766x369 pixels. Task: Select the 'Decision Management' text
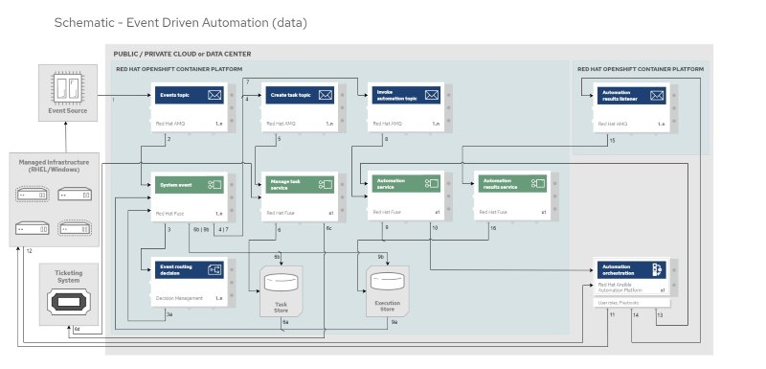(x=179, y=298)
